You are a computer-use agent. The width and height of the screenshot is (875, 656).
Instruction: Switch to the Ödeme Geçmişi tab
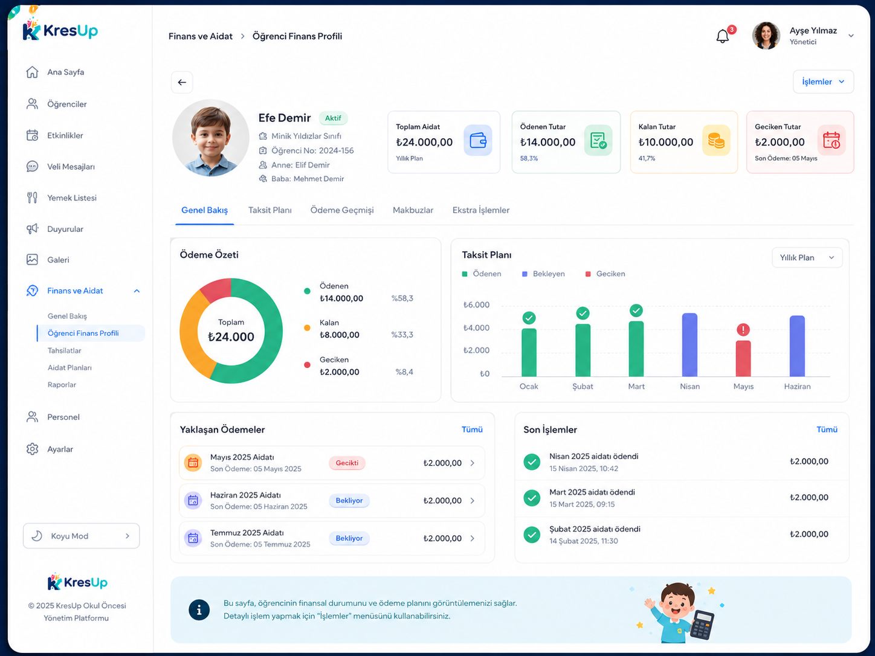[x=342, y=210]
